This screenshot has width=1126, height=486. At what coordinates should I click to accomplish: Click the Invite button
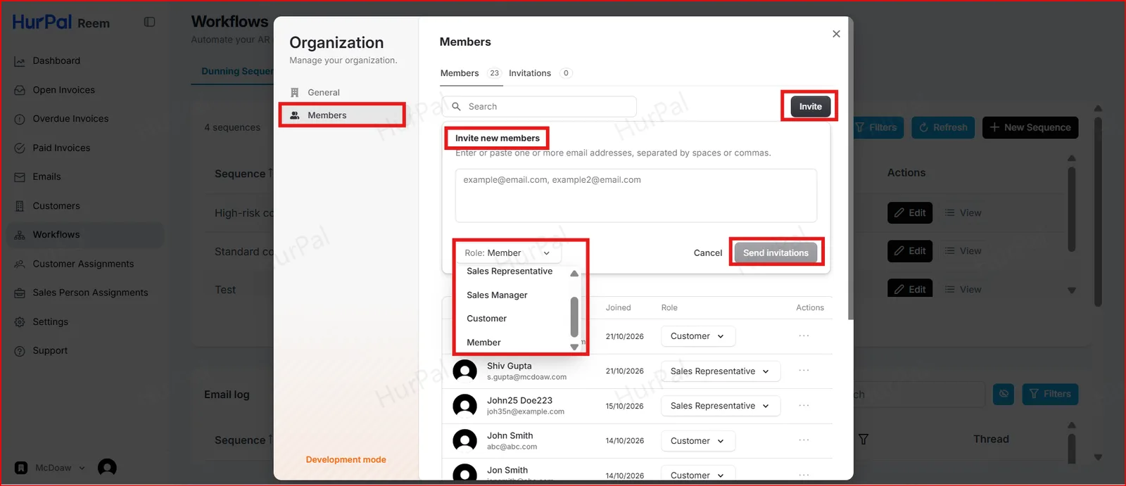pos(810,106)
